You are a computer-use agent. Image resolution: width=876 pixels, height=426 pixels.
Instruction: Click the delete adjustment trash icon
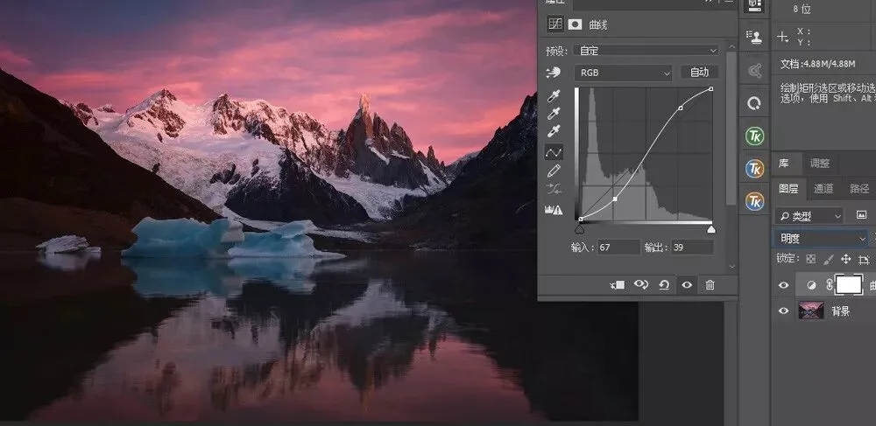(x=710, y=285)
